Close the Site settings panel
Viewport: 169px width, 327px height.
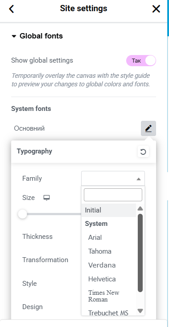156,9
